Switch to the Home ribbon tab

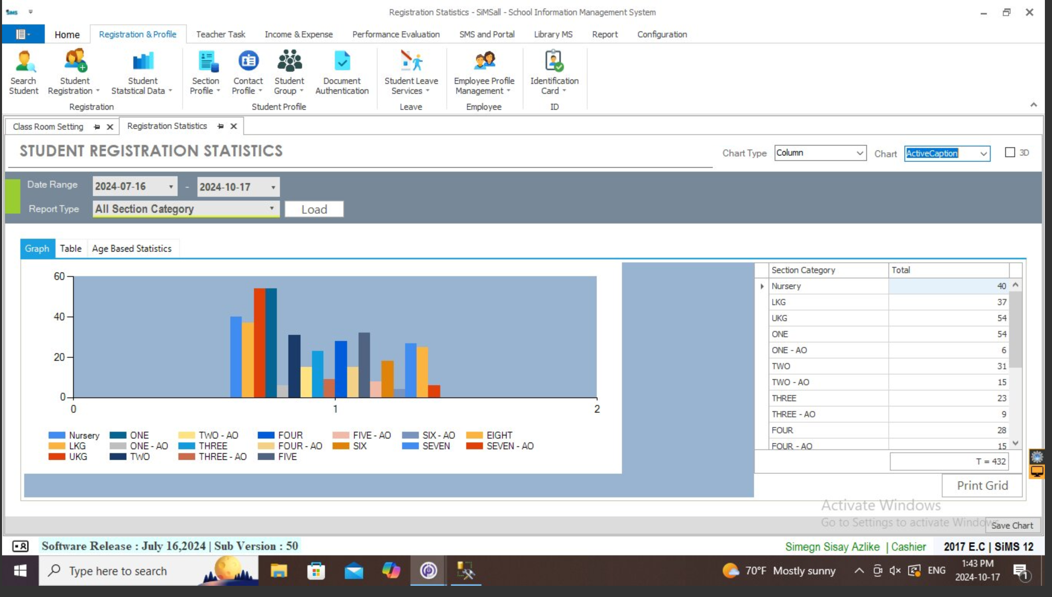[x=67, y=35]
